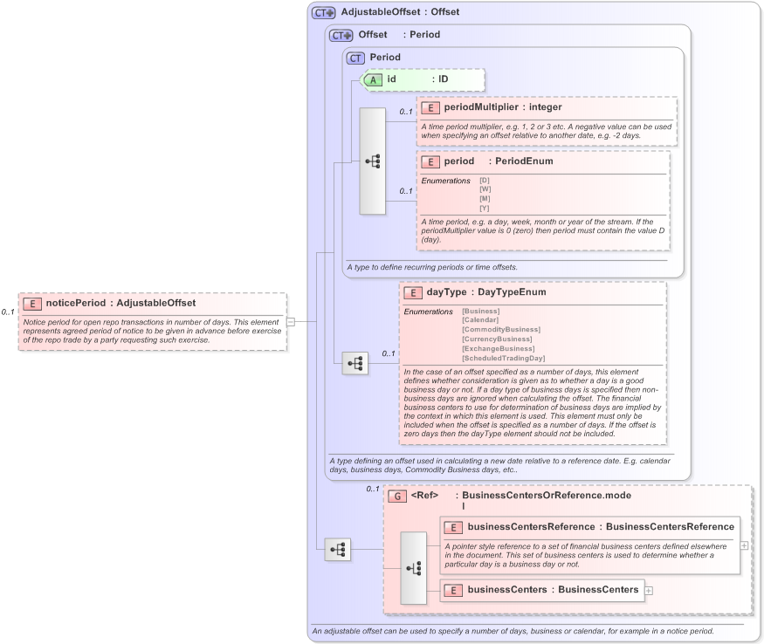Click 'A type defining an offset' note

(x=500, y=465)
